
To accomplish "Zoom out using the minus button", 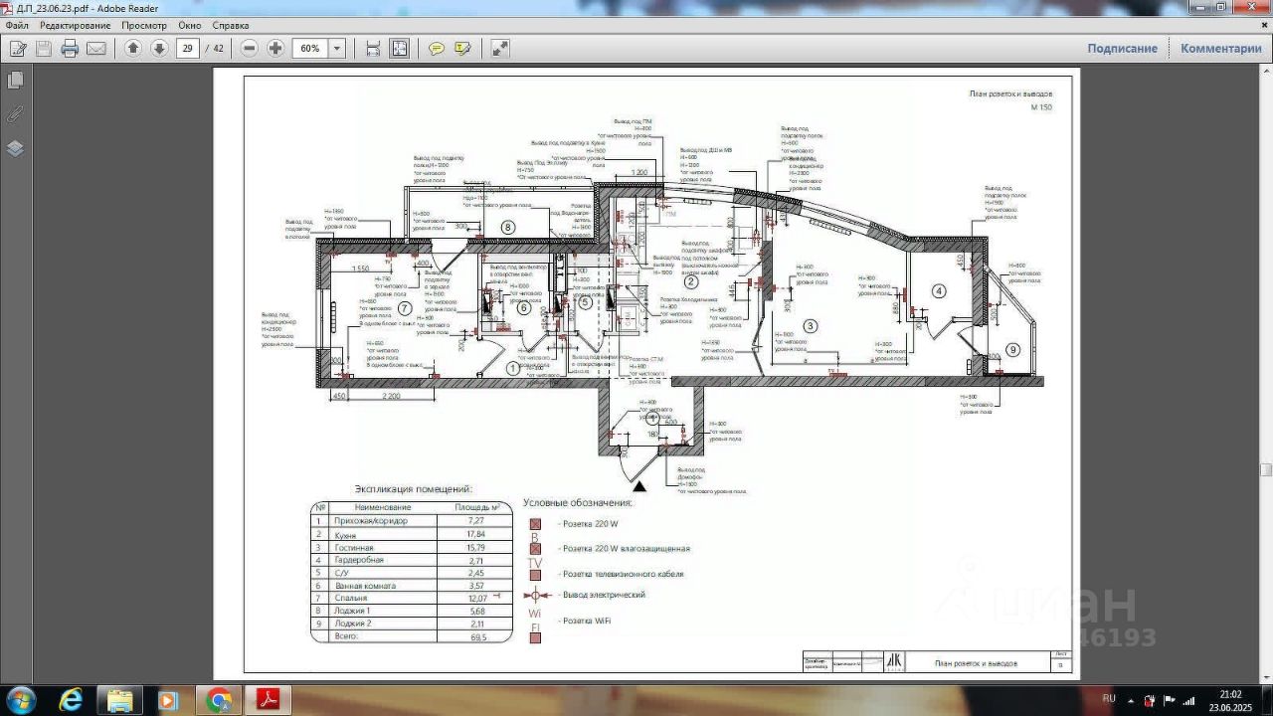I will (x=250, y=49).
